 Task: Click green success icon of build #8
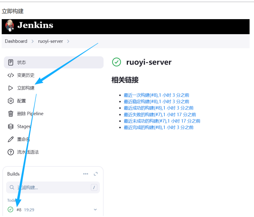[10, 209]
